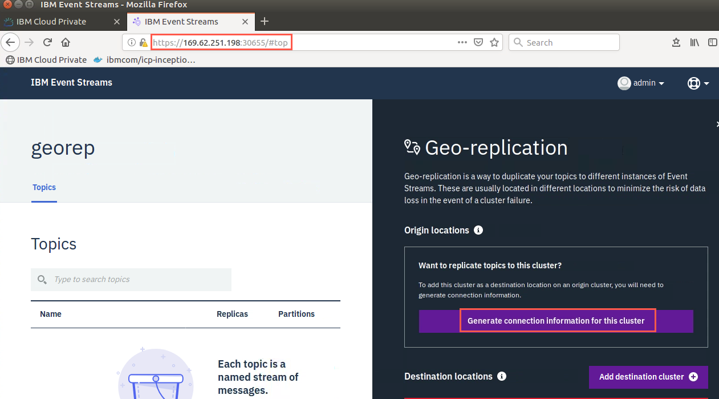Click the browser forward arrow
This screenshot has width=719, height=399.
(x=29, y=42)
